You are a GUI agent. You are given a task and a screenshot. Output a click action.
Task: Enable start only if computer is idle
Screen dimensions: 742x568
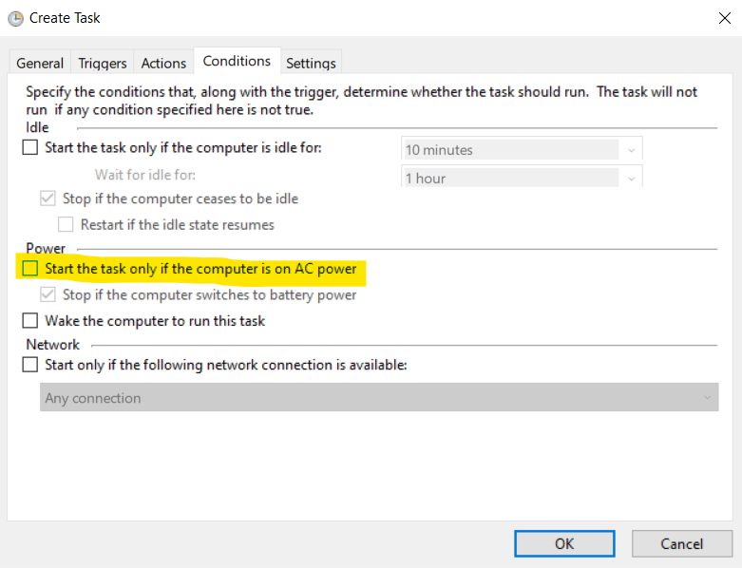[30, 147]
